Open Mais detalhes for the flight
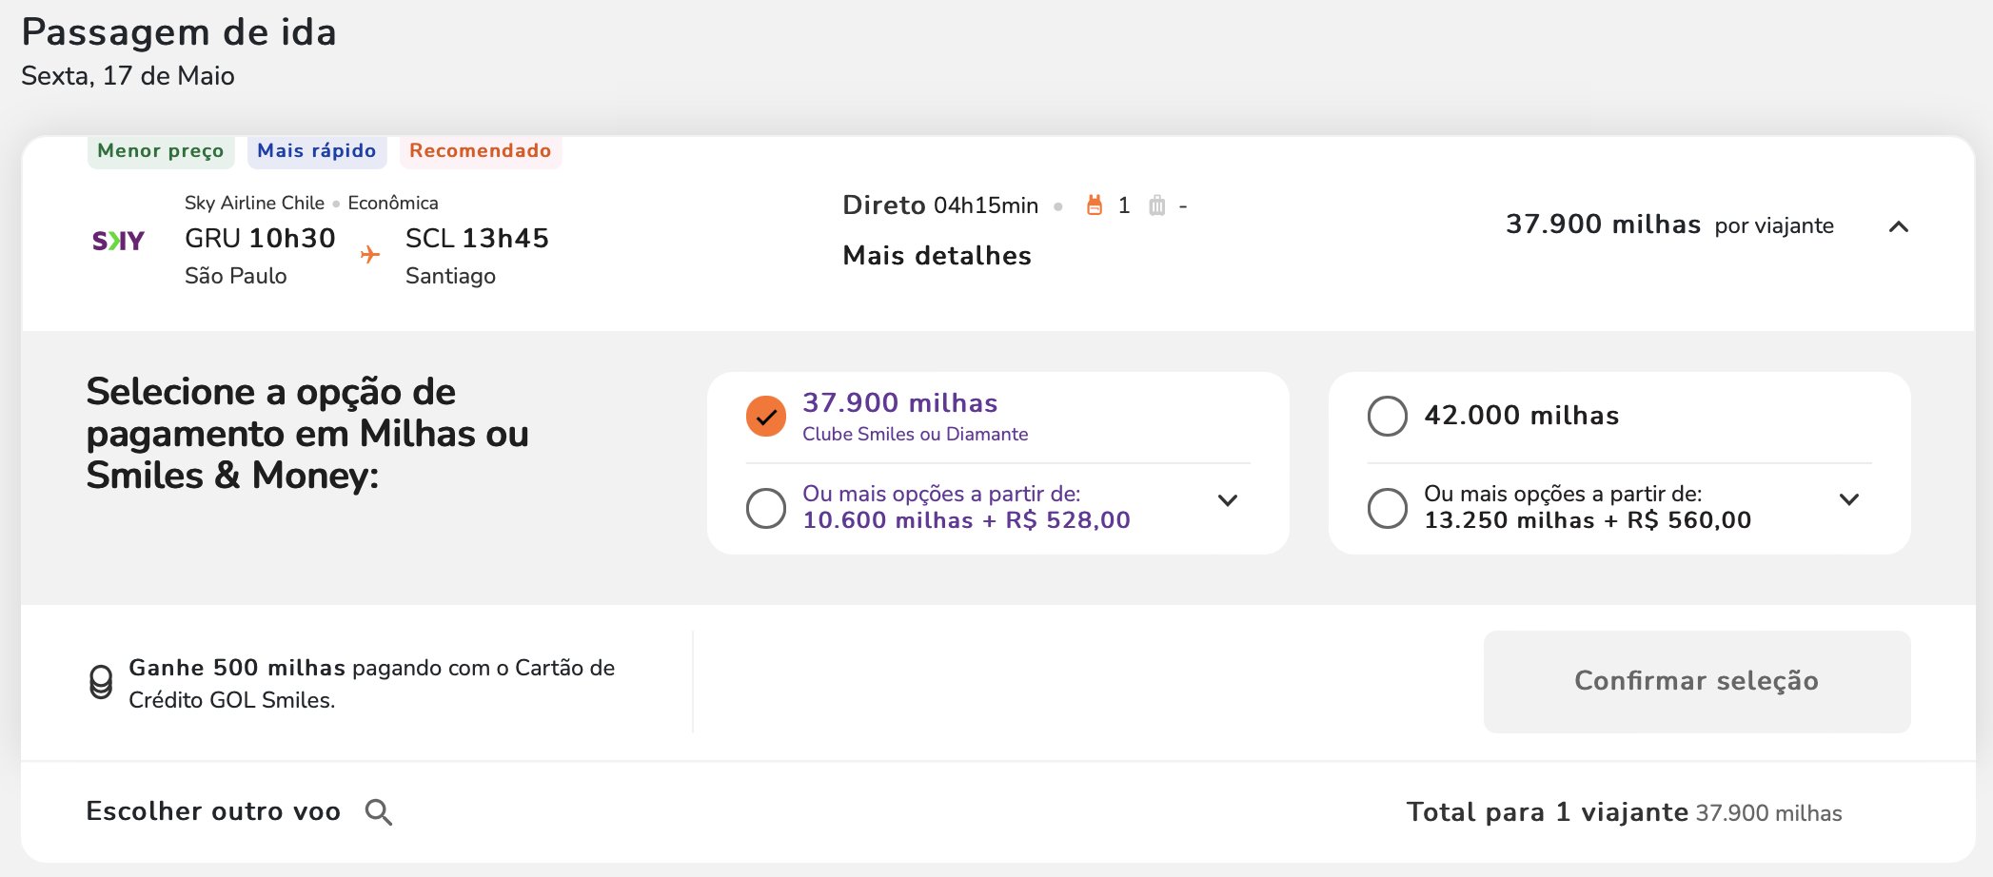 pyautogui.click(x=937, y=256)
